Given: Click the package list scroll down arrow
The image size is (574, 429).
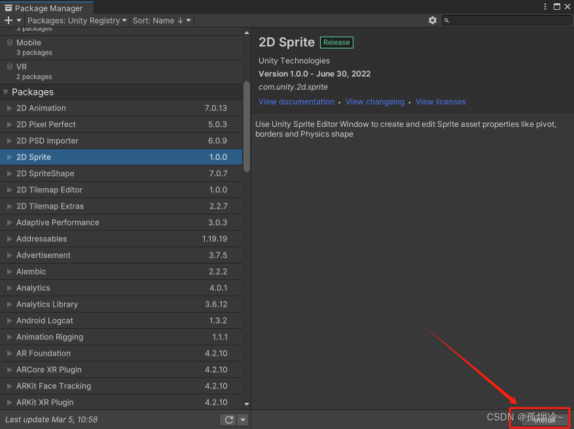Looking at the screenshot, I should pos(247,404).
